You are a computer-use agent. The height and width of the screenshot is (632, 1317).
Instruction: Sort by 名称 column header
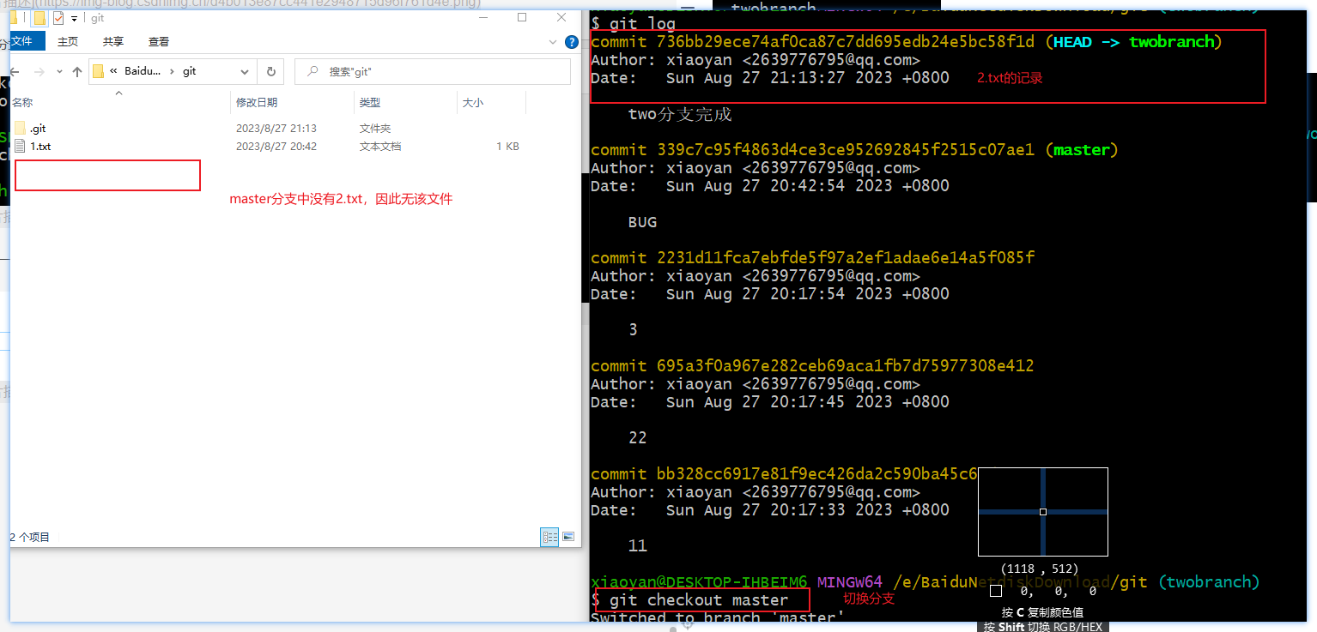22,102
